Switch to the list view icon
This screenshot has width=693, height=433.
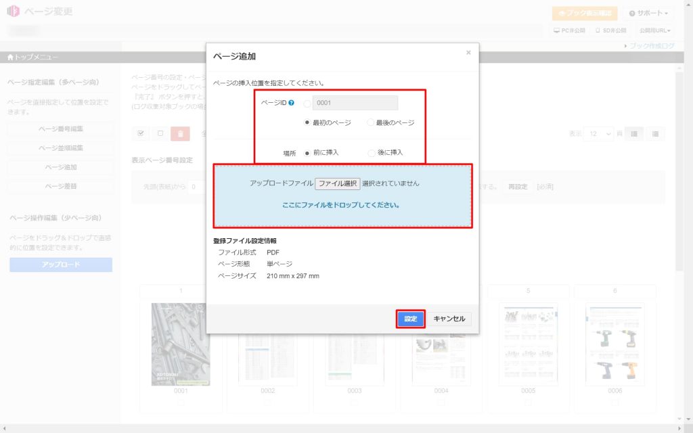(654, 134)
